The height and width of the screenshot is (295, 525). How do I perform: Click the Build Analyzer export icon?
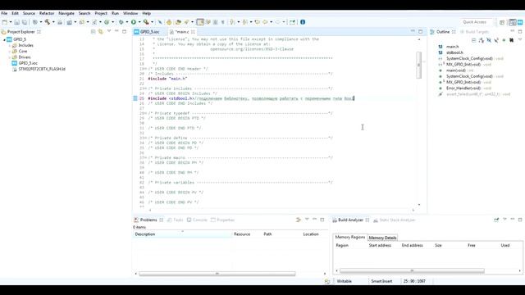[x=496, y=220]
